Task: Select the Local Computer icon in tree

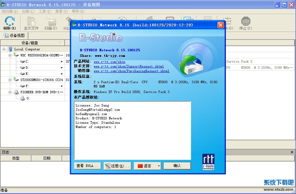Action: (x=10, y=49)
